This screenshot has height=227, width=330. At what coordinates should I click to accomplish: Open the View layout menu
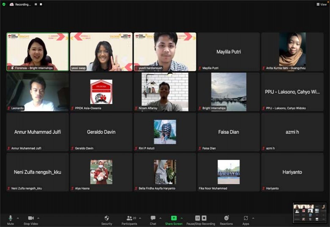tap(322, 4)
